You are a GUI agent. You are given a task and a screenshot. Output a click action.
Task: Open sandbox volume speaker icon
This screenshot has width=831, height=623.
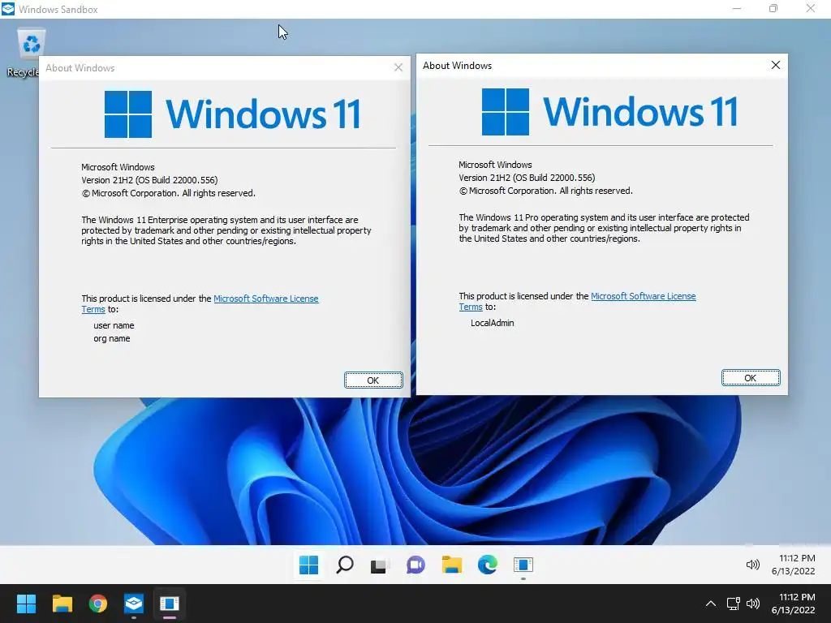click(x=752, y=565)
